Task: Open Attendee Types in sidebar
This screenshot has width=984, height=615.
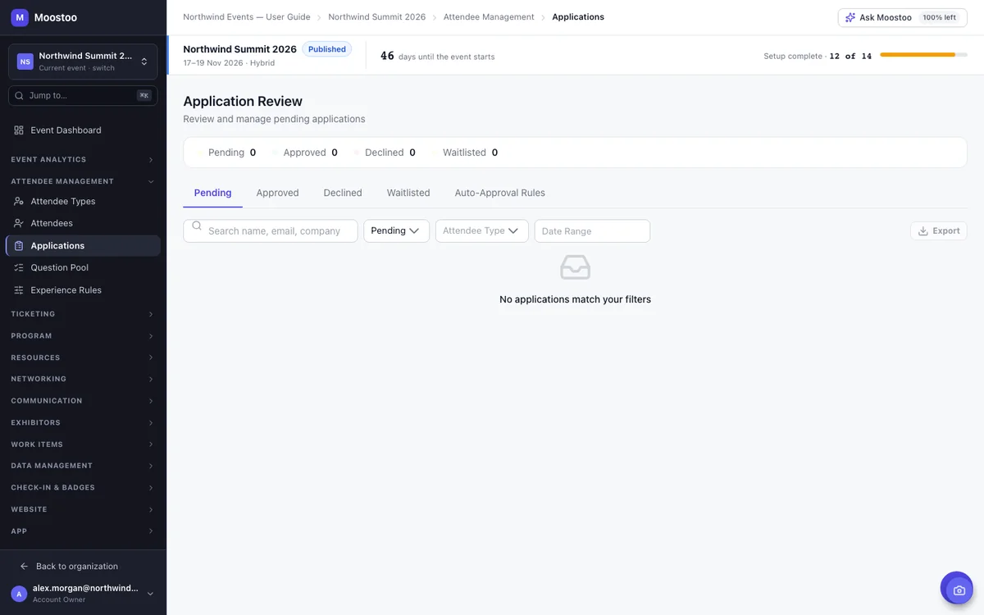Action: pyautogui.click(x=83, y=201)
